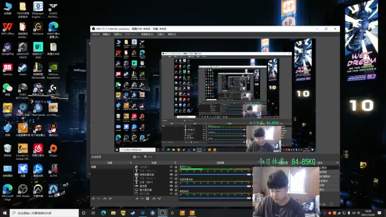Select the WeGame desktop icon

38,29
